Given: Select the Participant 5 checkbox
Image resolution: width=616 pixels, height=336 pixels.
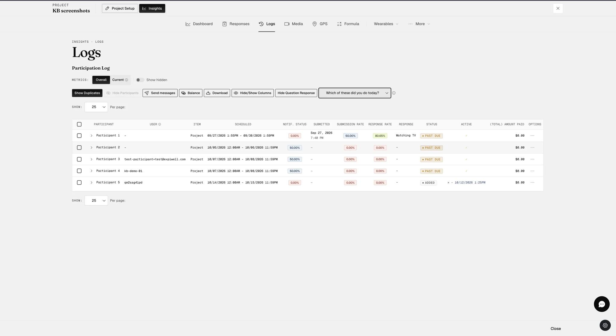Looking at the screenshot, I should [x=79, y=183].
